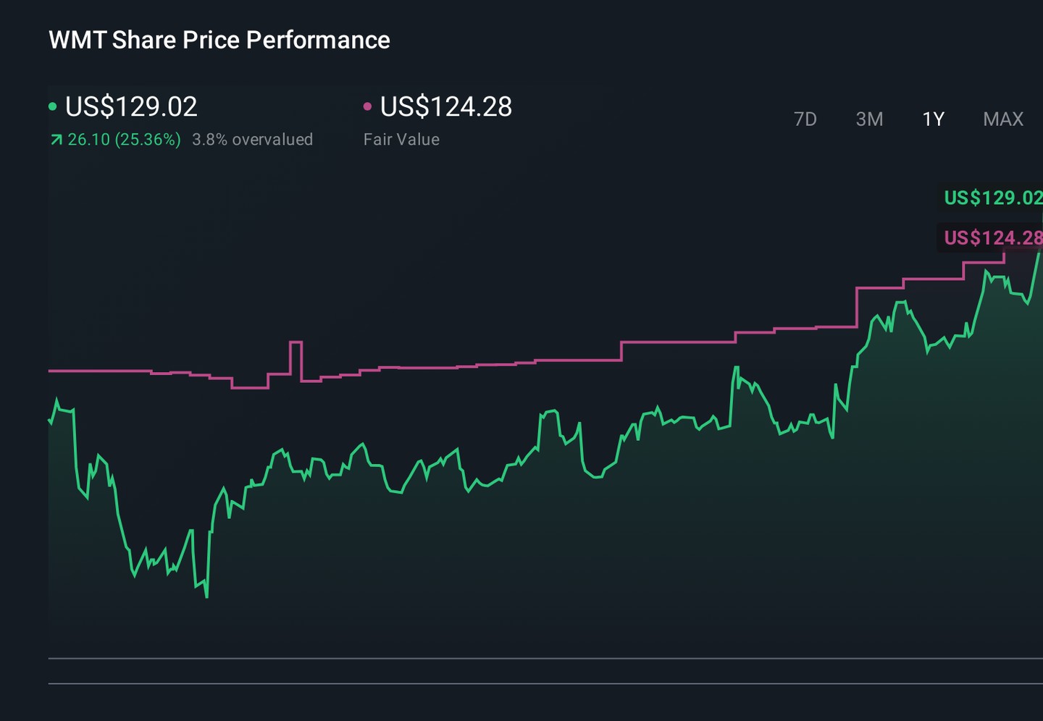
Task: Click the 26.10 (25.36%) gain figure
Action: pos(124,140)
